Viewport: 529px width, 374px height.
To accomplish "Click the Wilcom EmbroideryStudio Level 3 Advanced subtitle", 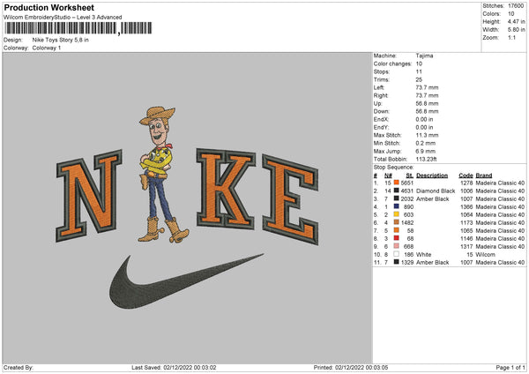I will click(63, 18).
